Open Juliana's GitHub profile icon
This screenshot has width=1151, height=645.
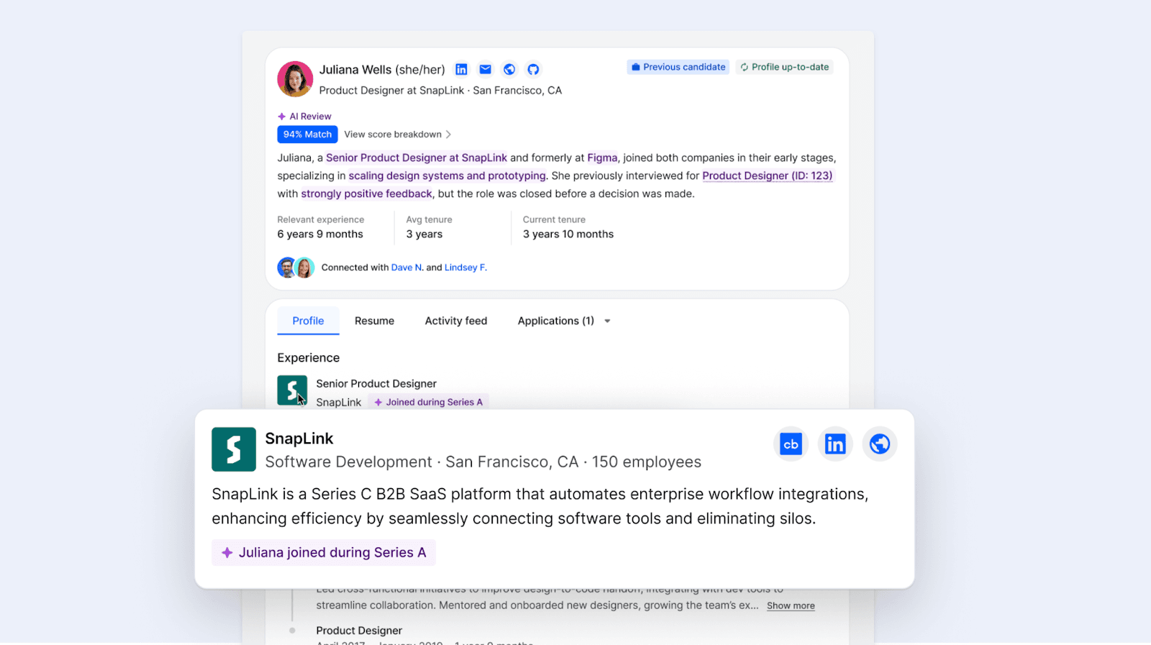point(533,70)
